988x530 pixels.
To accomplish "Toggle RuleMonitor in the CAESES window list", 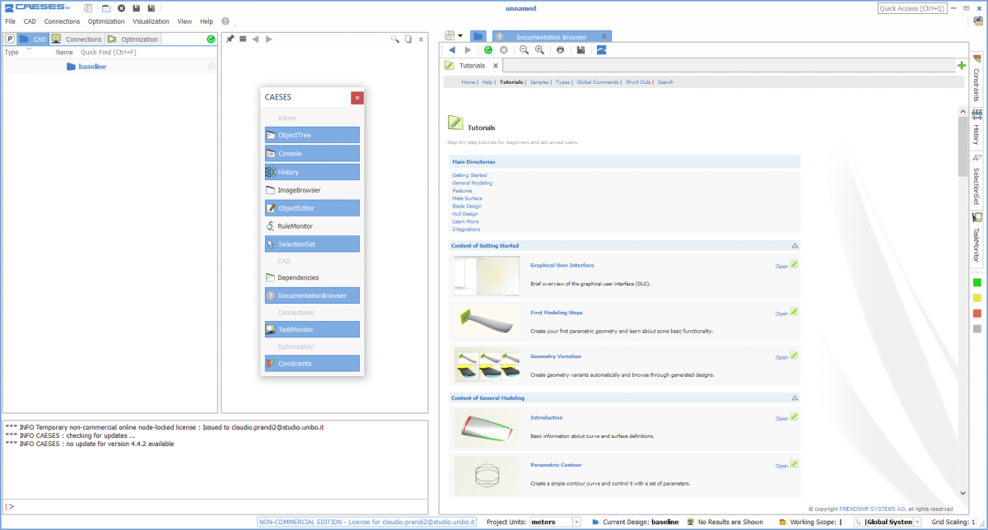I will tap(312, 226).
